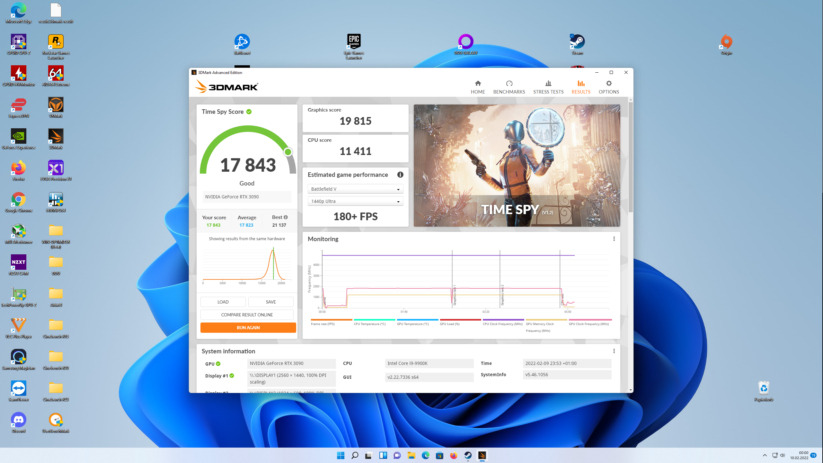
Task: Click Compare Result Online button
Action: pos(247,315)
